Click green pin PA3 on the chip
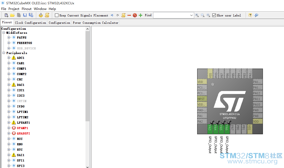The width and height of the screenshot is (284, 168). coord(210,129)
